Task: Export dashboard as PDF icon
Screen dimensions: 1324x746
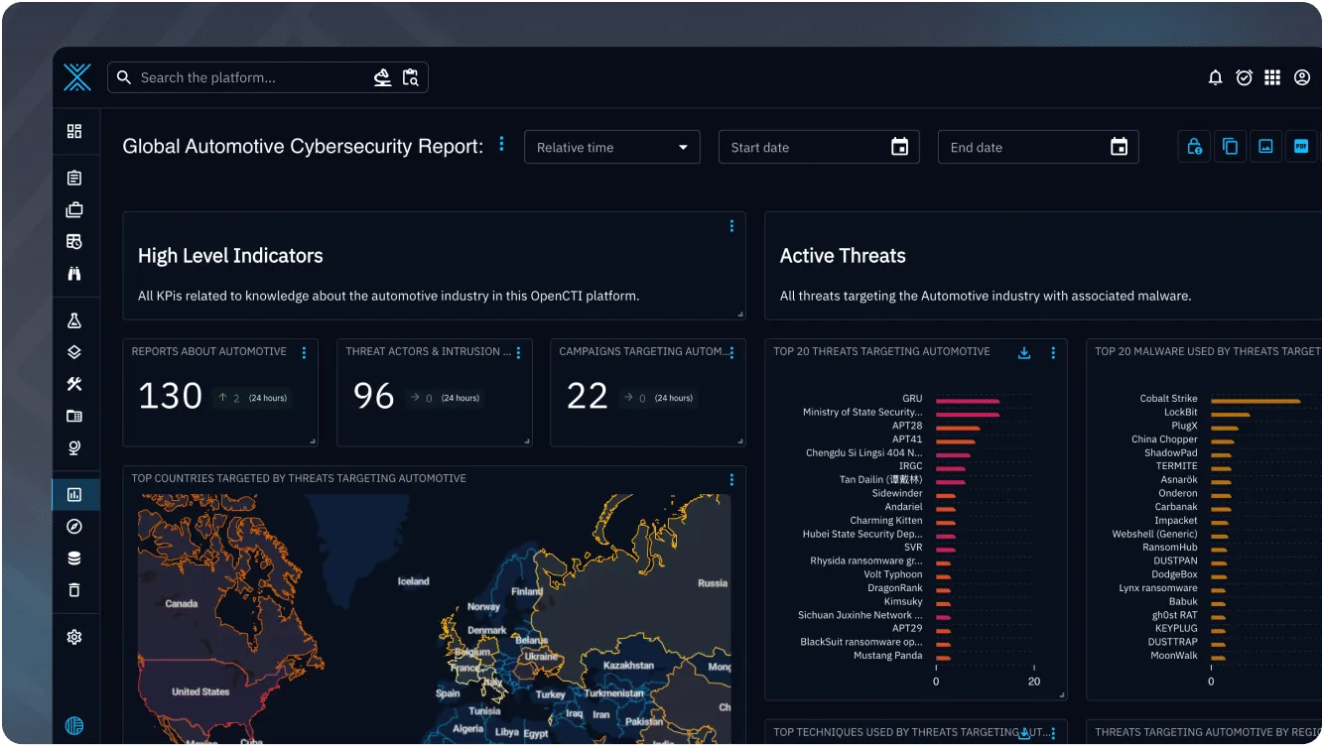Action: point(1300,147)
